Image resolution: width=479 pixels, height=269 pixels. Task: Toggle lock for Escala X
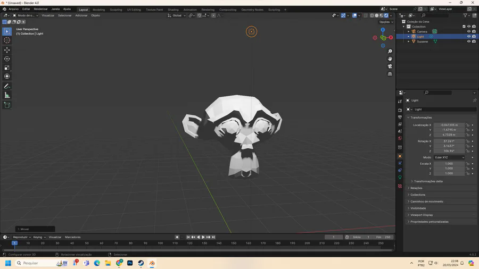coord(467,164)
